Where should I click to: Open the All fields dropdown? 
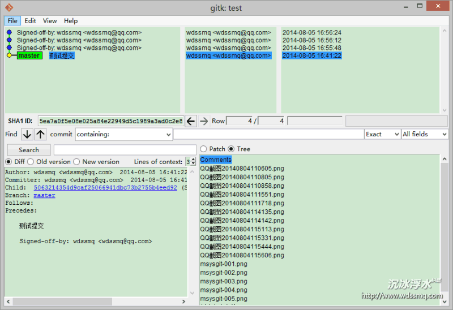point(425,134)
